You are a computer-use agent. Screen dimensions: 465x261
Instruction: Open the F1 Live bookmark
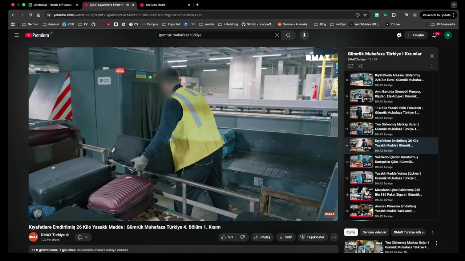pos(392,24)
